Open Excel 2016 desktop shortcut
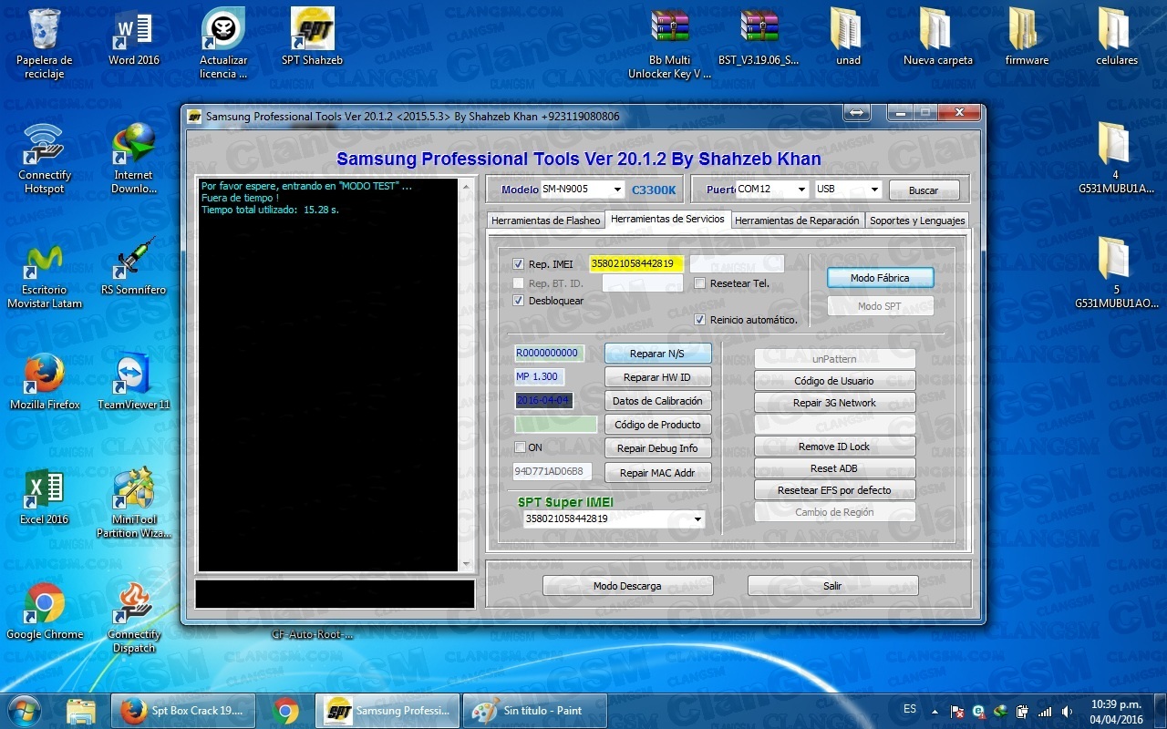The width and height of the screenshot is (1167, 729). pos(44,496)
